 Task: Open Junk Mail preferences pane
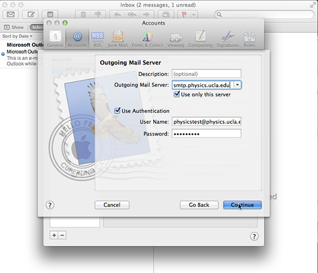tap(118, 39)
